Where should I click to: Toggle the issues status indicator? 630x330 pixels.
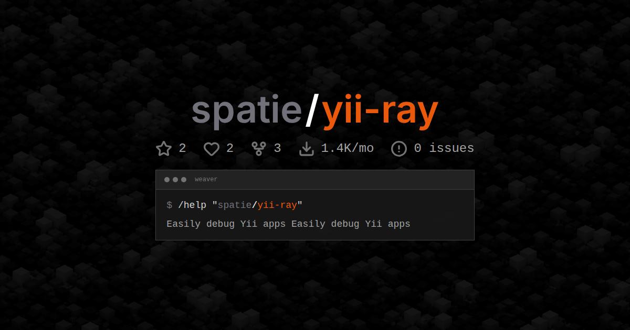pyautogui.click(x=433, y=148)
